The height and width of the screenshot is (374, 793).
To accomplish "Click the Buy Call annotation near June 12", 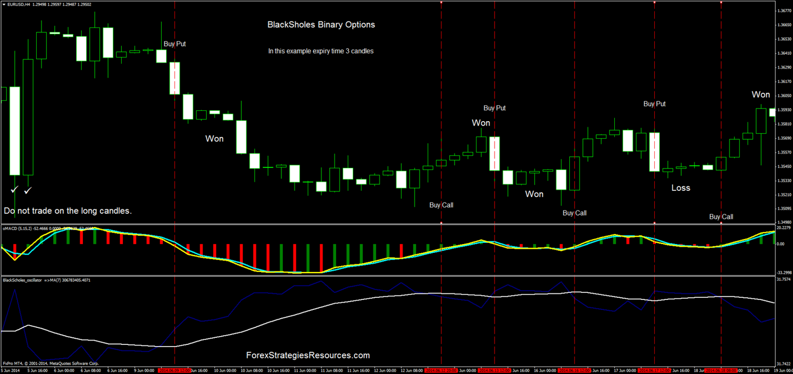I will (x=440, y=205).
